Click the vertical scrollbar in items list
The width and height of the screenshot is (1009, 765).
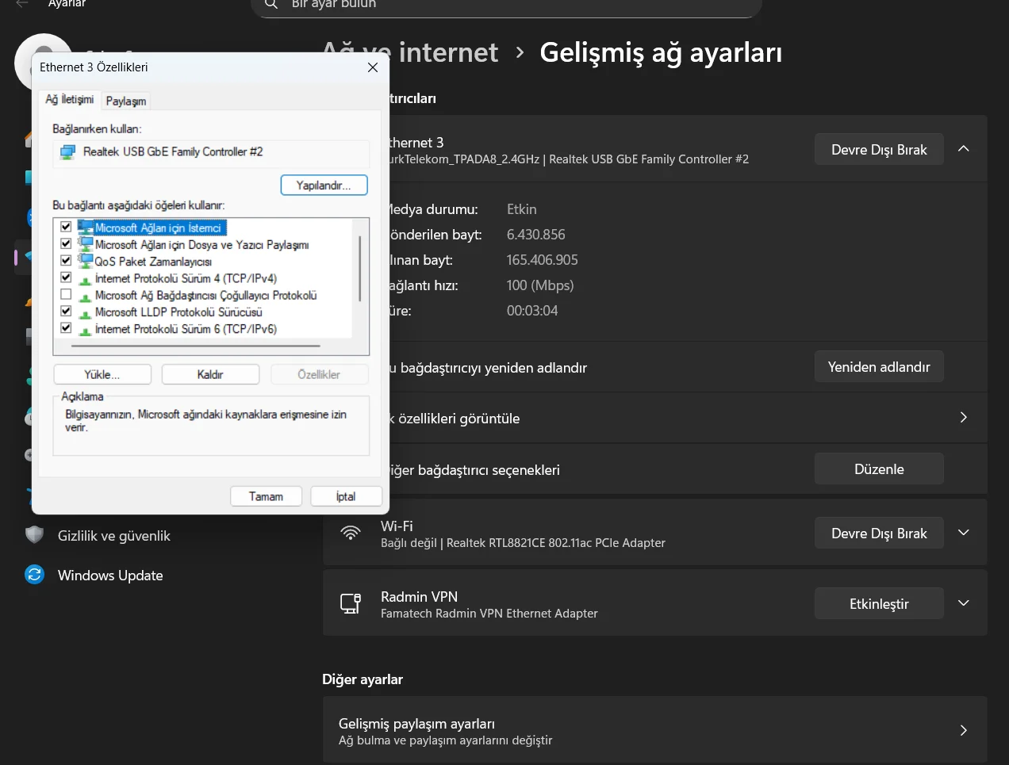coord(360,268)
